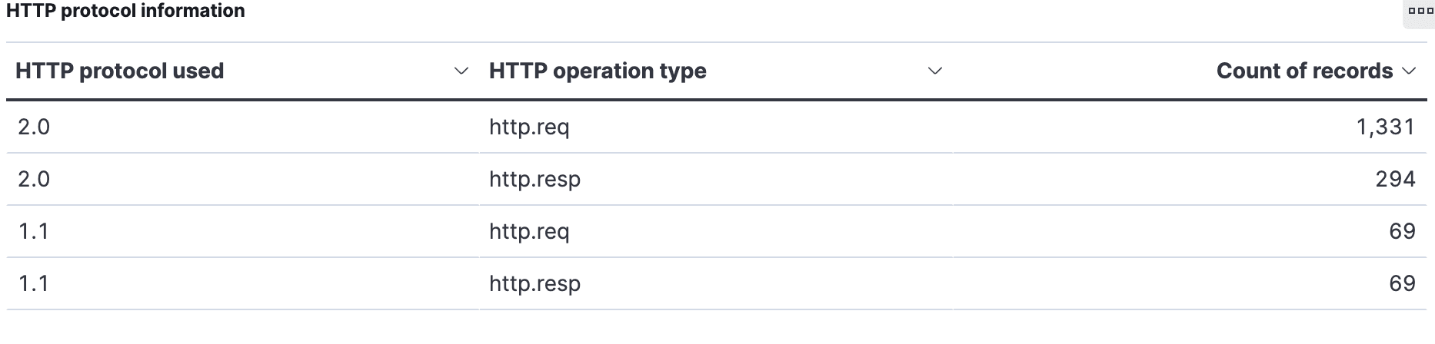Click the 69 count for 1.1 http.resp

pos(1402,283)
